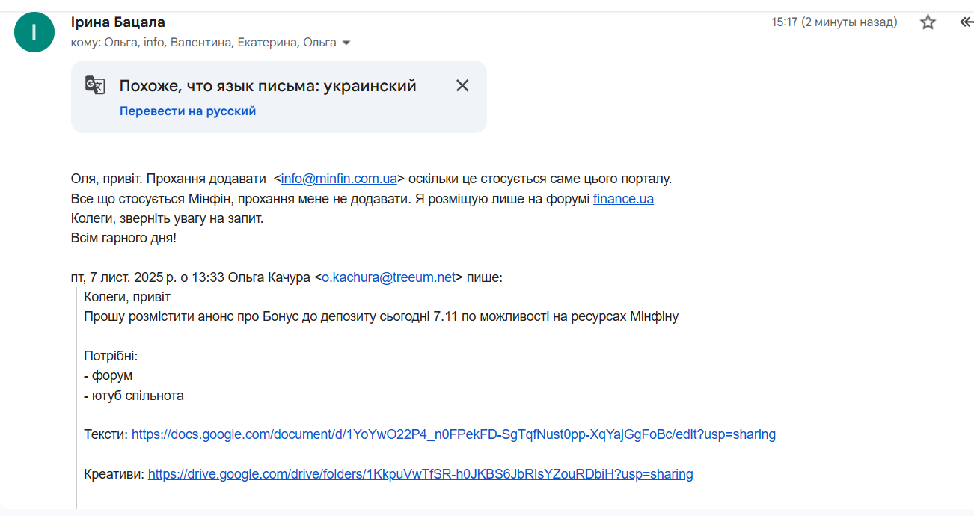
Task: Click the Google Translate icon in banner
Action: [95, 85]
